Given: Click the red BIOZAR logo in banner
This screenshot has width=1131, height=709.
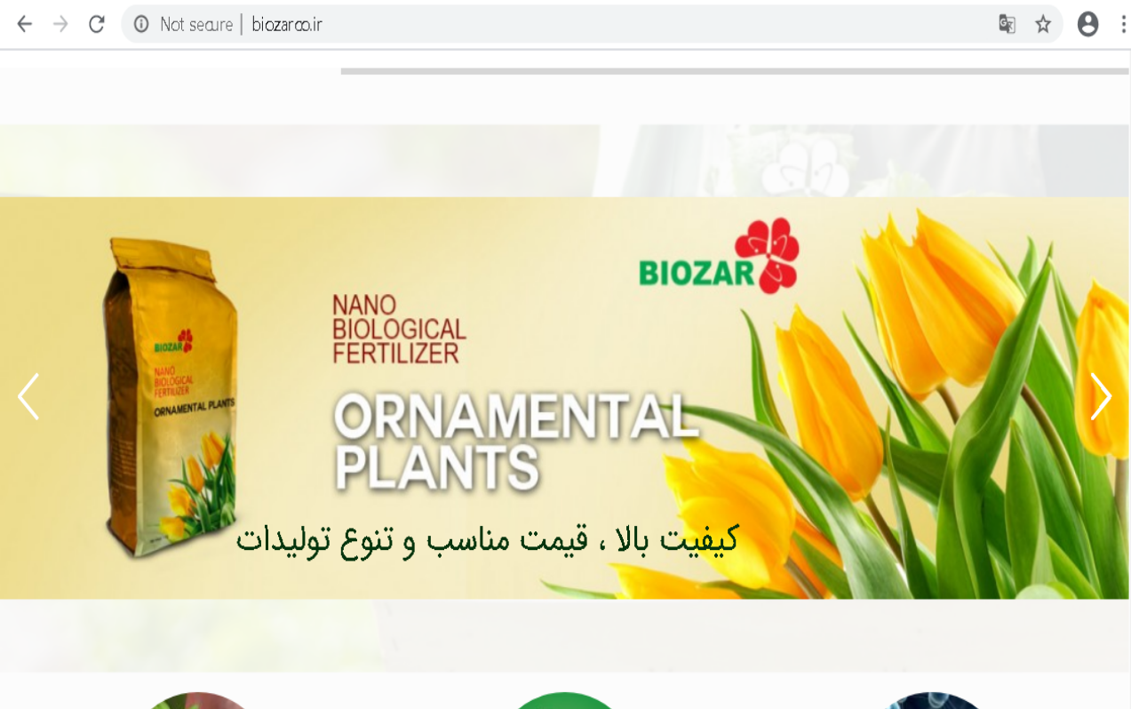Looking at the screenshot, I should point(719,256).
